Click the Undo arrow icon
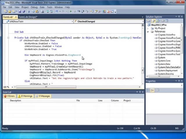 57,12
